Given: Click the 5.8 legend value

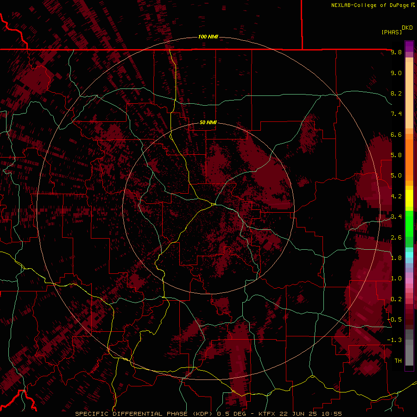Looking at the screenshot, I should pyautogui.click(x=396, y=155).
